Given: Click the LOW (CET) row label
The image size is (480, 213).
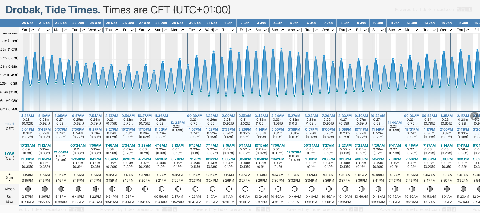Looking at the screenshot, I should pyautogui.click(x=10, y=156).
